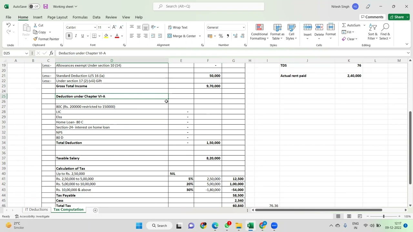Click the Orientation icon
The width and height of the screenshot is (413, 232).
point(153,27)
